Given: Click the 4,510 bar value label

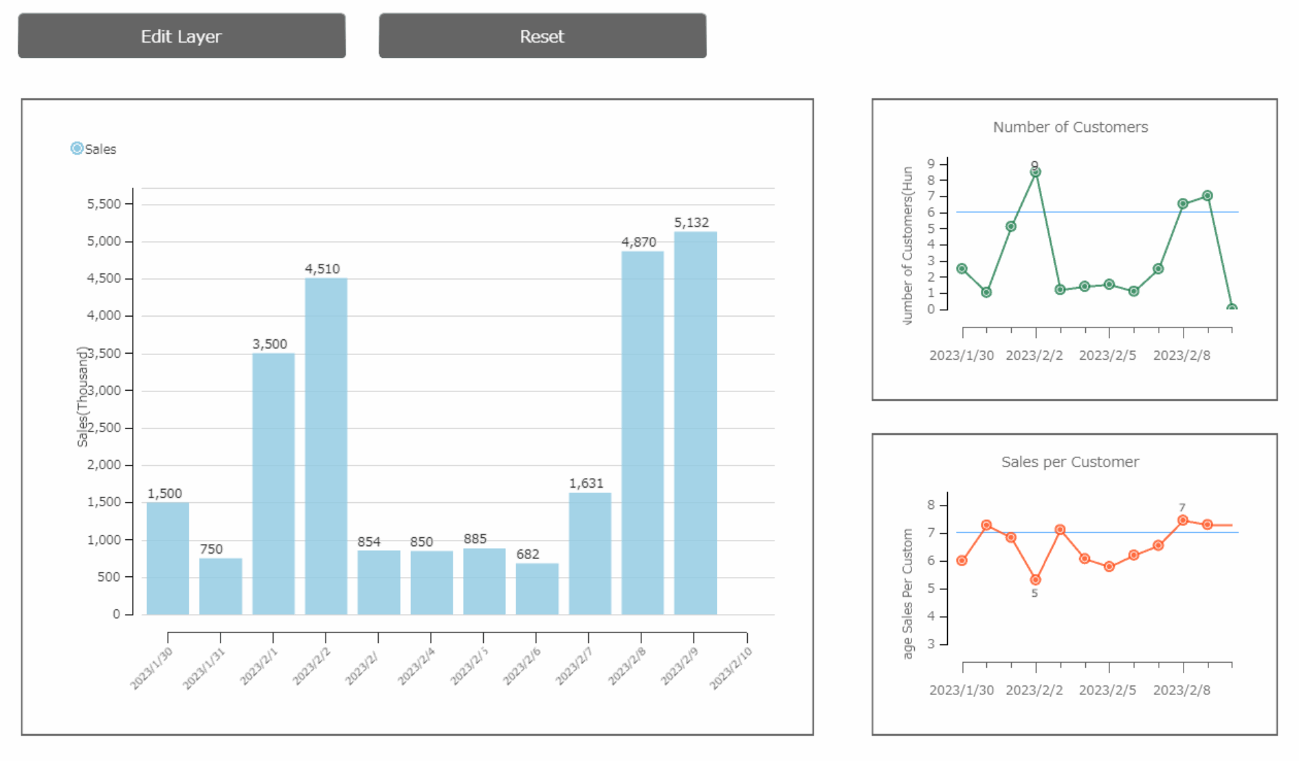Looking at the screenshot, I should (322, 269).
